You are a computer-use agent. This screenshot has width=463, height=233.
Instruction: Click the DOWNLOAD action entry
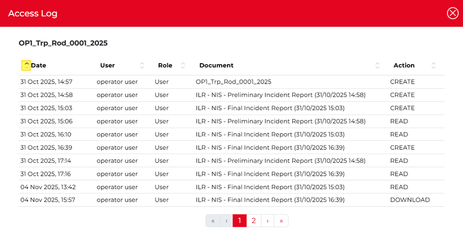point(410,200)
